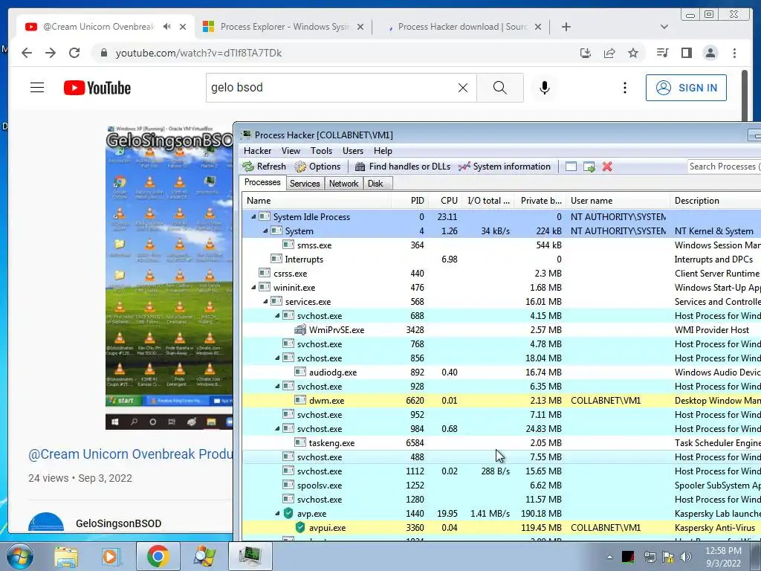The image size is (761, 571).
Task: Click the Chrome address bar URL
Action: (198, 53)
